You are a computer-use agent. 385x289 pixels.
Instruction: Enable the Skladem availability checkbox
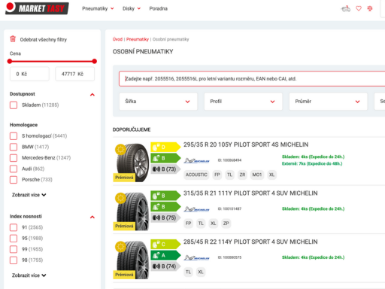pos(14,105)
